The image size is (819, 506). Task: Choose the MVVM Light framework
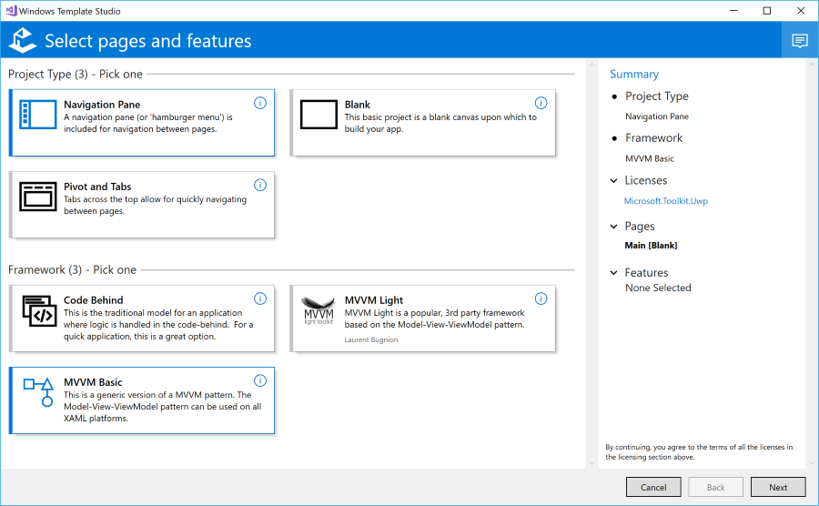422,318
